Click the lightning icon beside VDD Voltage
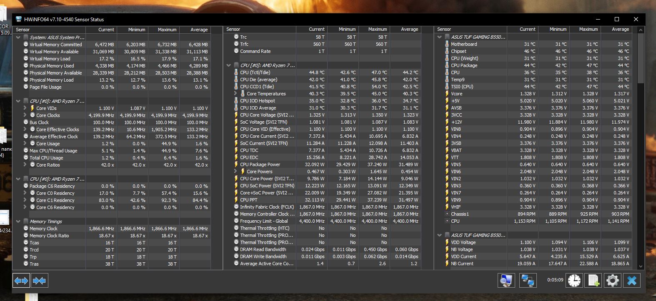656x301 pixels. click(447, 242)
